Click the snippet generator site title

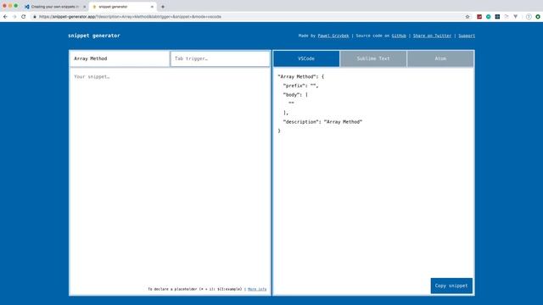point(94,36)
